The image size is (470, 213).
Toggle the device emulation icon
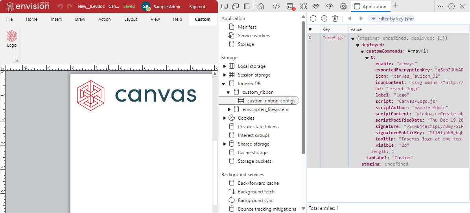236,6
